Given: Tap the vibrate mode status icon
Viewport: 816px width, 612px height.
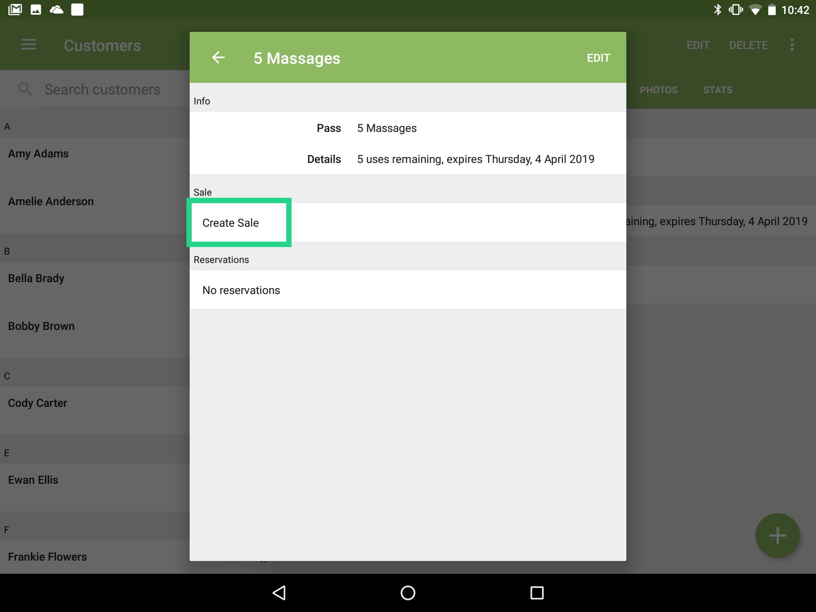Looking at the screenshot, I should [736, 10].
